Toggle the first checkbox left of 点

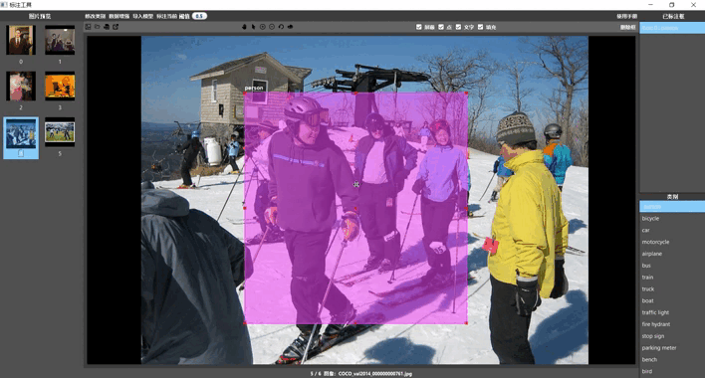[x=419, y=27]
